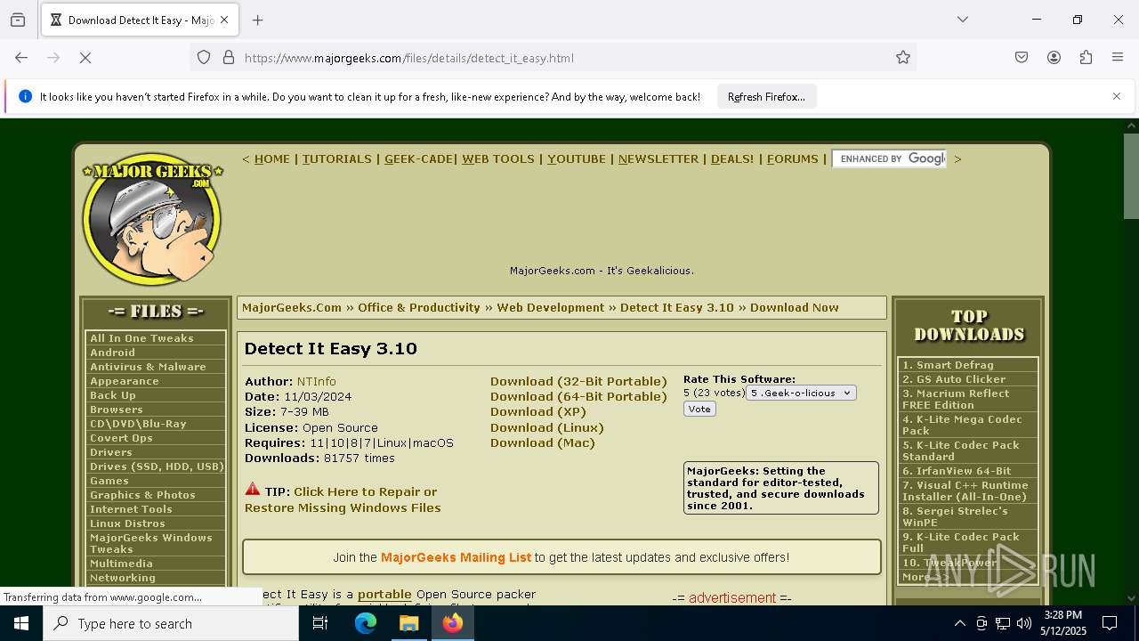Open the volume control in tray
Screen dimensions: 1139x641
click(1024, 623)
